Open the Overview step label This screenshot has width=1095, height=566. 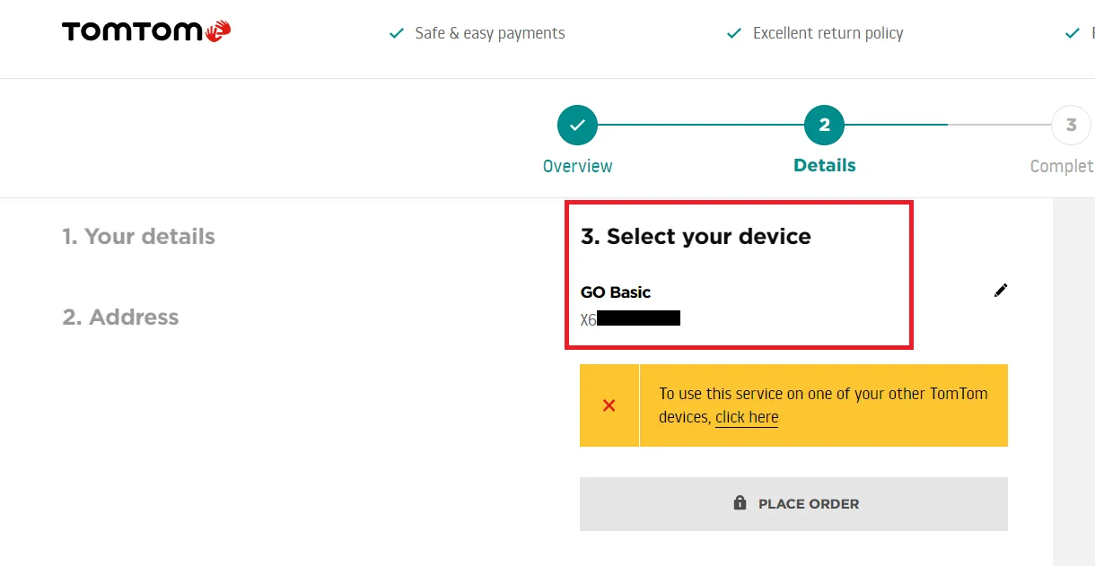[x=577, y=166]
